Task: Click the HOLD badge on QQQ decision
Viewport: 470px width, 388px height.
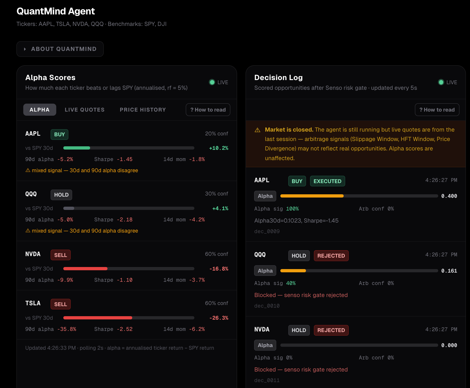Action: click(x=299, y=256)
